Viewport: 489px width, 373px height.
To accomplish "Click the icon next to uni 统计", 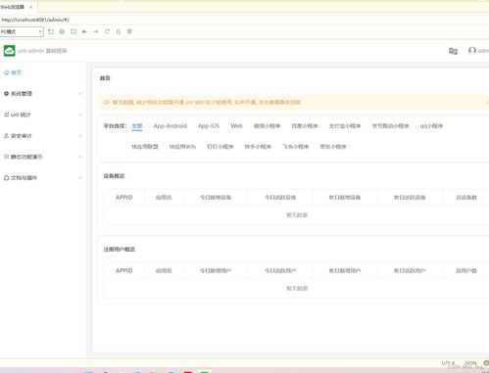I will point(6,115).
